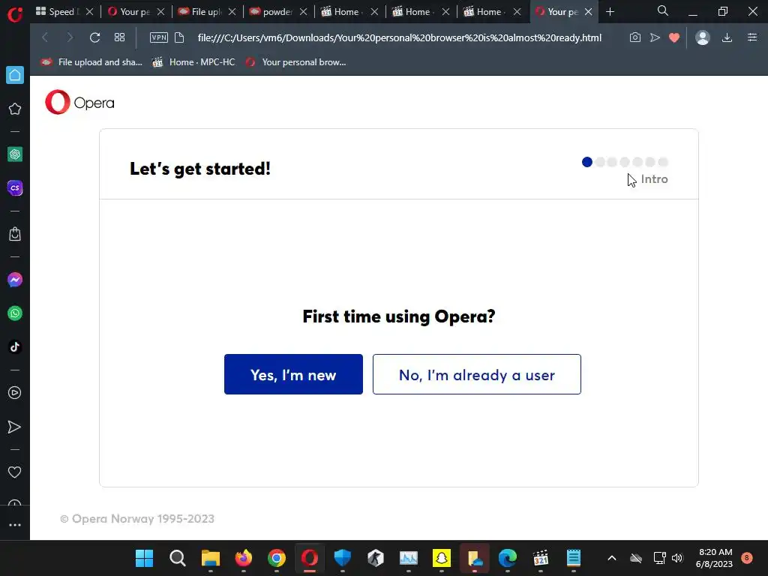Screen dimensions: 768x576
Task: Open Pinboards heart icon in sidebar
Action: (x=15, y=472)
